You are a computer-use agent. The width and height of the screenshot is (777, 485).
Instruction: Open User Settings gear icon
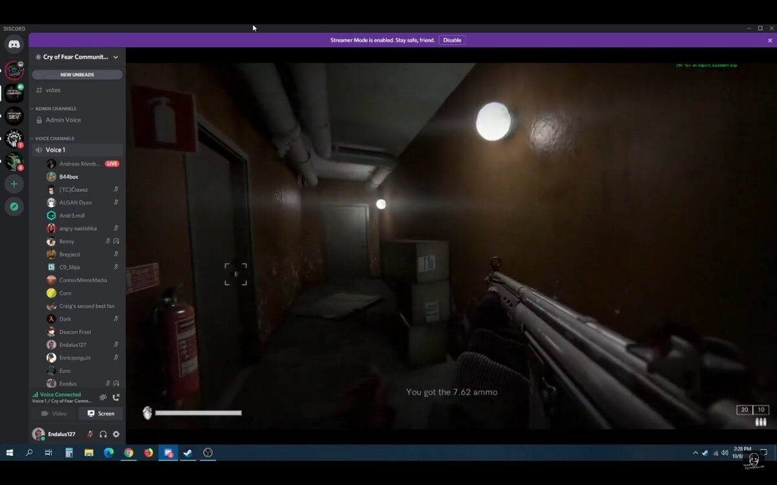(116, 434)
